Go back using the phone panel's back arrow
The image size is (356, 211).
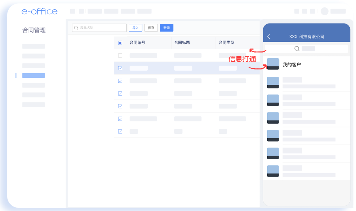269,37
